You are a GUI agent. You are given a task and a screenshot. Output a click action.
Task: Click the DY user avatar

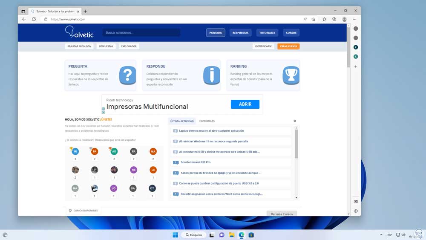coord(152,188)
